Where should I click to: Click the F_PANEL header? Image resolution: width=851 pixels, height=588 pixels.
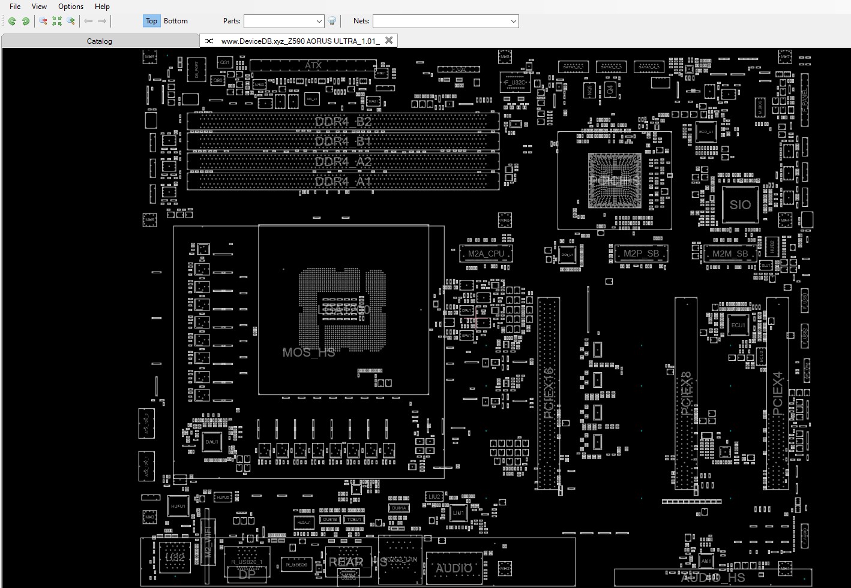pos(805,99)
